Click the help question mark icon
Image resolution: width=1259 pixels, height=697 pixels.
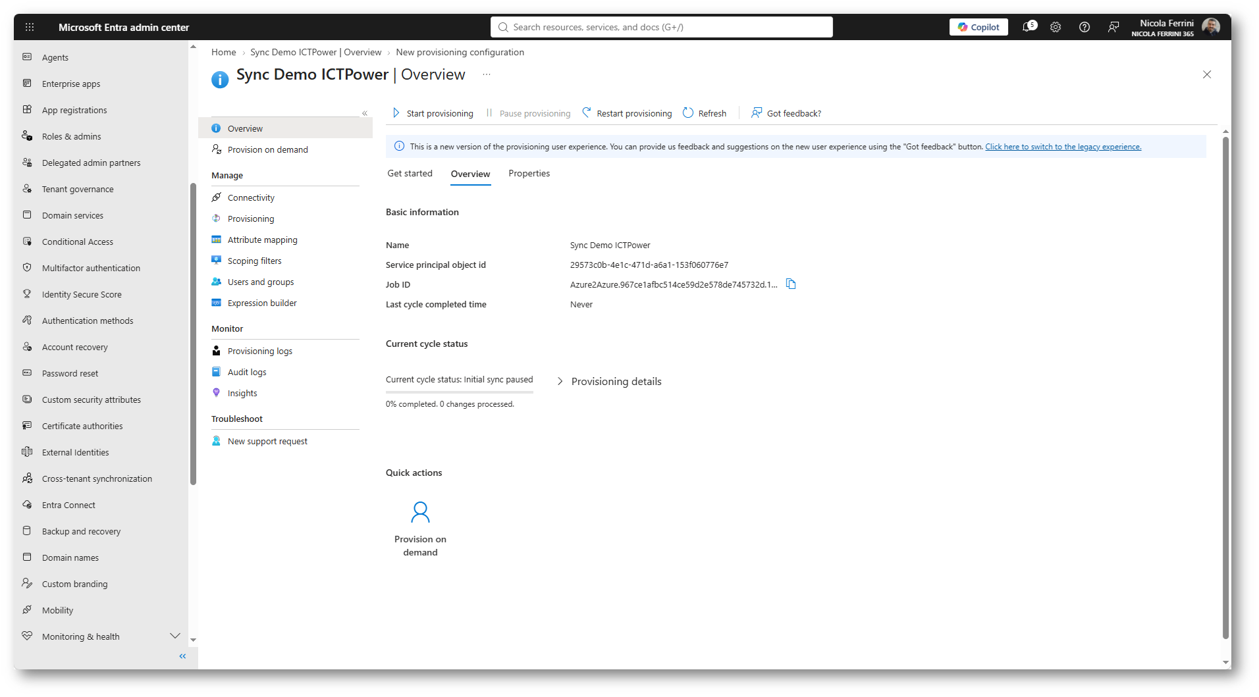coord(1085,27)
